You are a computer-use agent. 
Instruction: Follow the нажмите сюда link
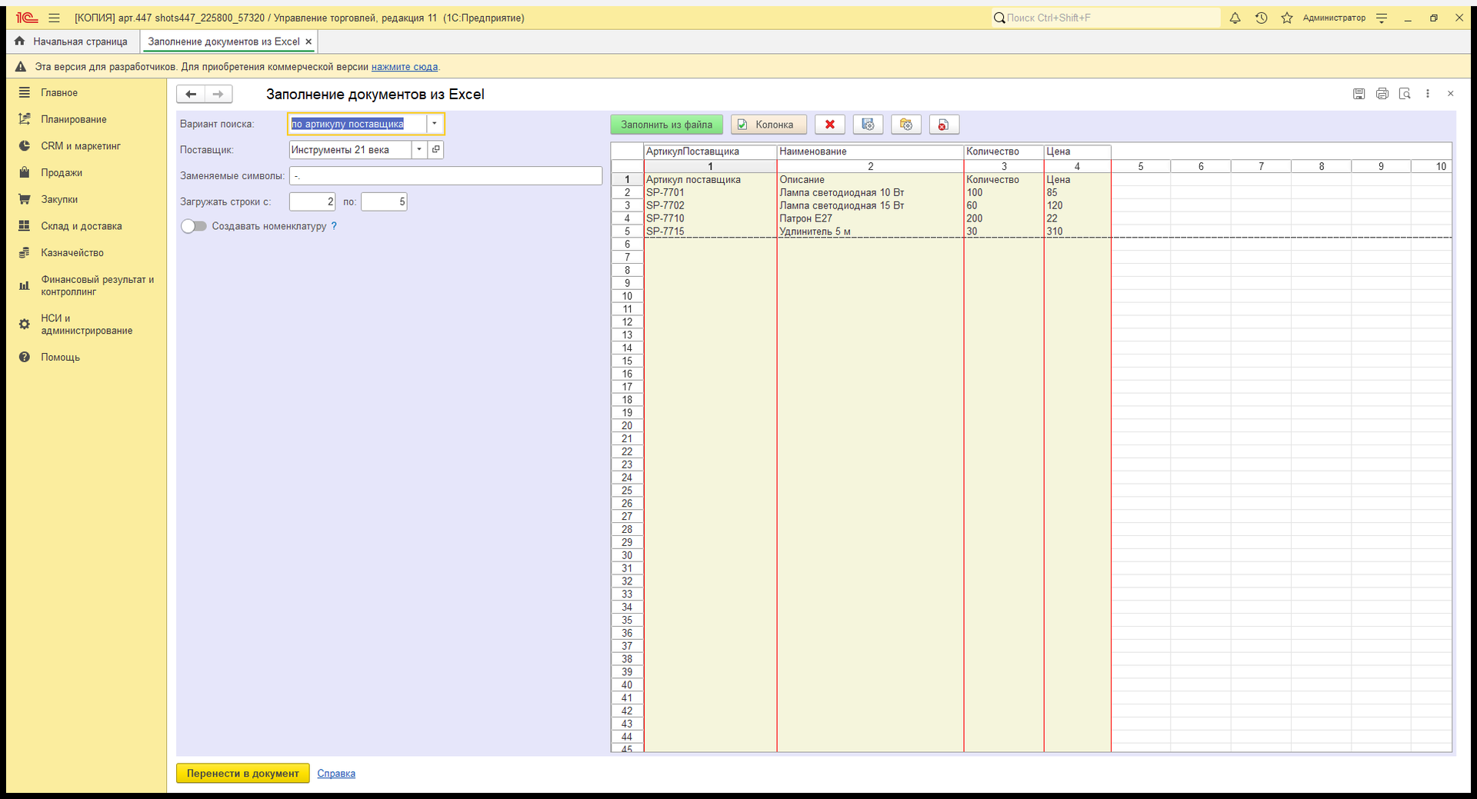(405, 67)
